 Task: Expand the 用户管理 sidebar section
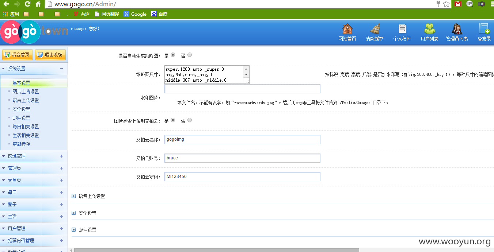pyautogui.click(x=61, y=228)
